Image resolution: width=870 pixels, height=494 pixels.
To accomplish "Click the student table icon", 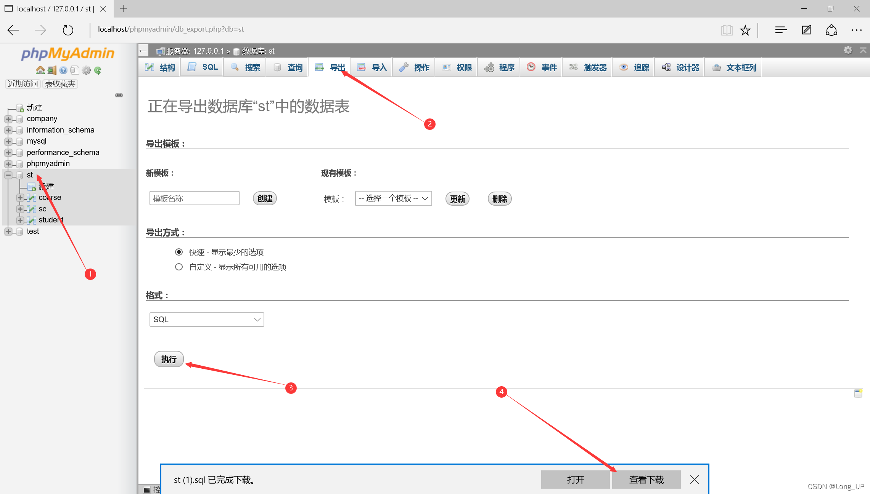I will [x=31, y=220].
